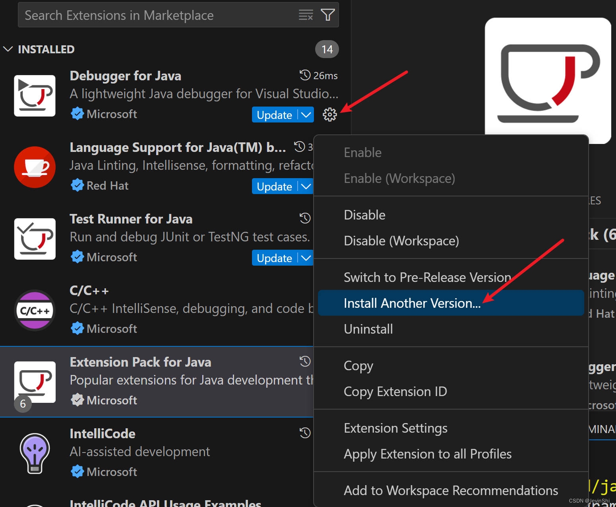The image size is (616, 507).
Task: Select Switch to Pre-Release Version
Action: 451,277
